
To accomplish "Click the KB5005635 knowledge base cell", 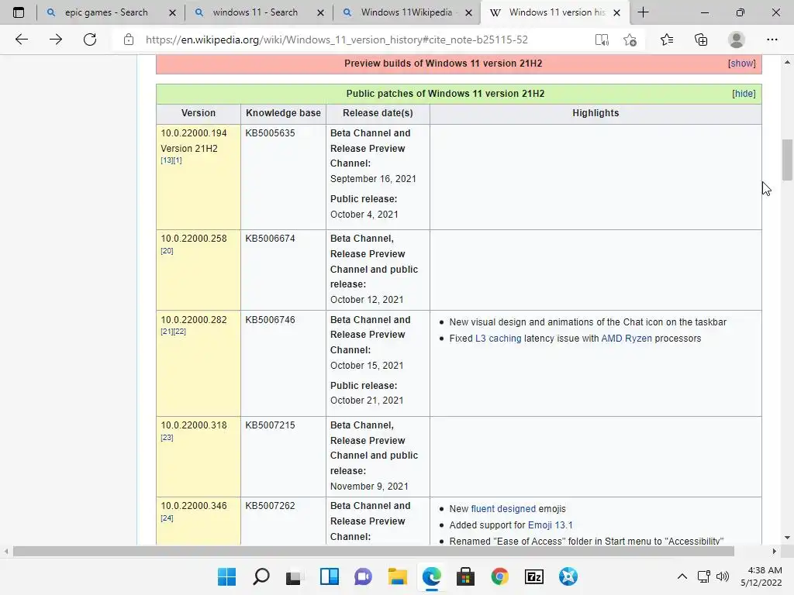I will (283, 177).
